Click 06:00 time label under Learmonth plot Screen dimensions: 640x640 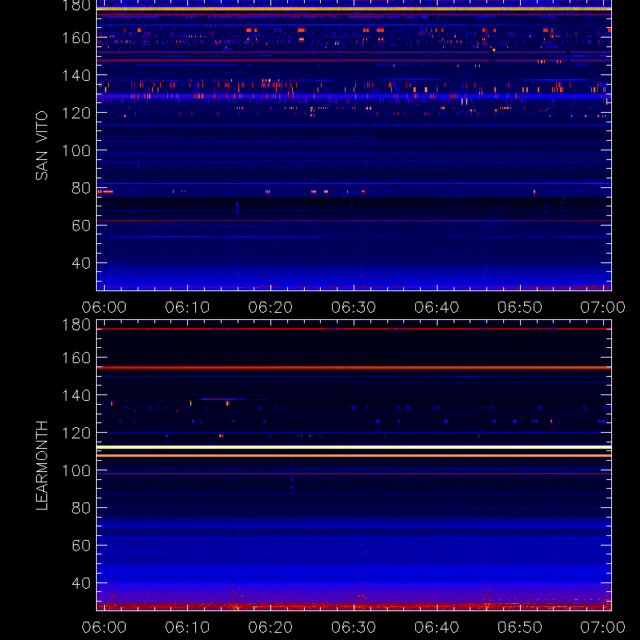pyautogui.click(x=104, y=627)
